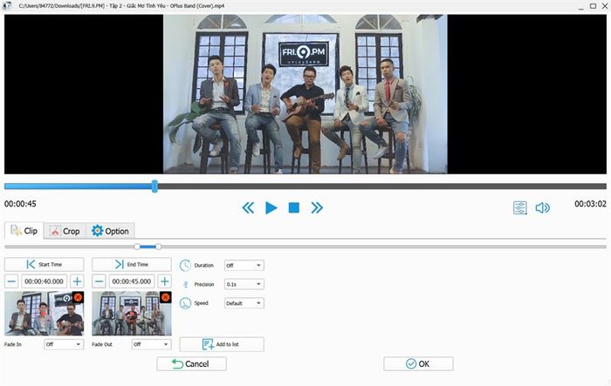Click the start time field 00:00:40.000

pos(44,281)
